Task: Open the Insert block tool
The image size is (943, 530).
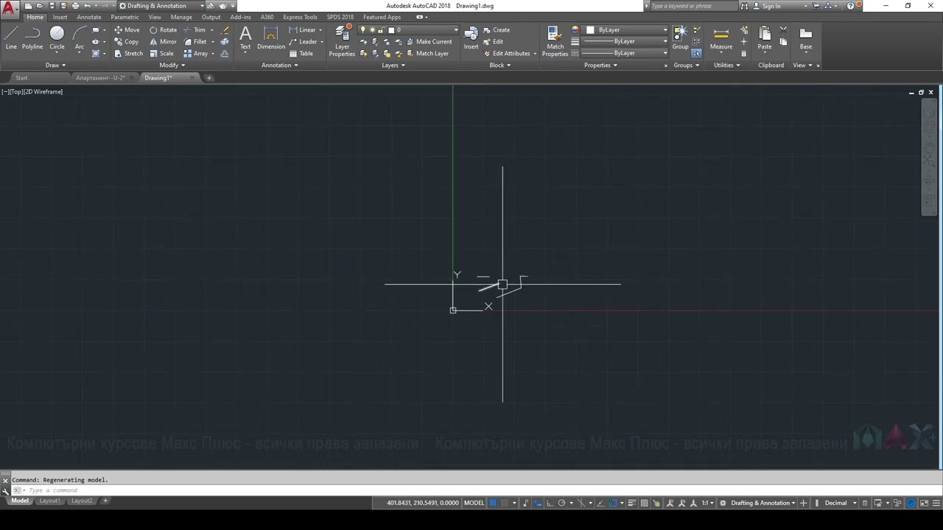Action: click(x=471, y=38)
